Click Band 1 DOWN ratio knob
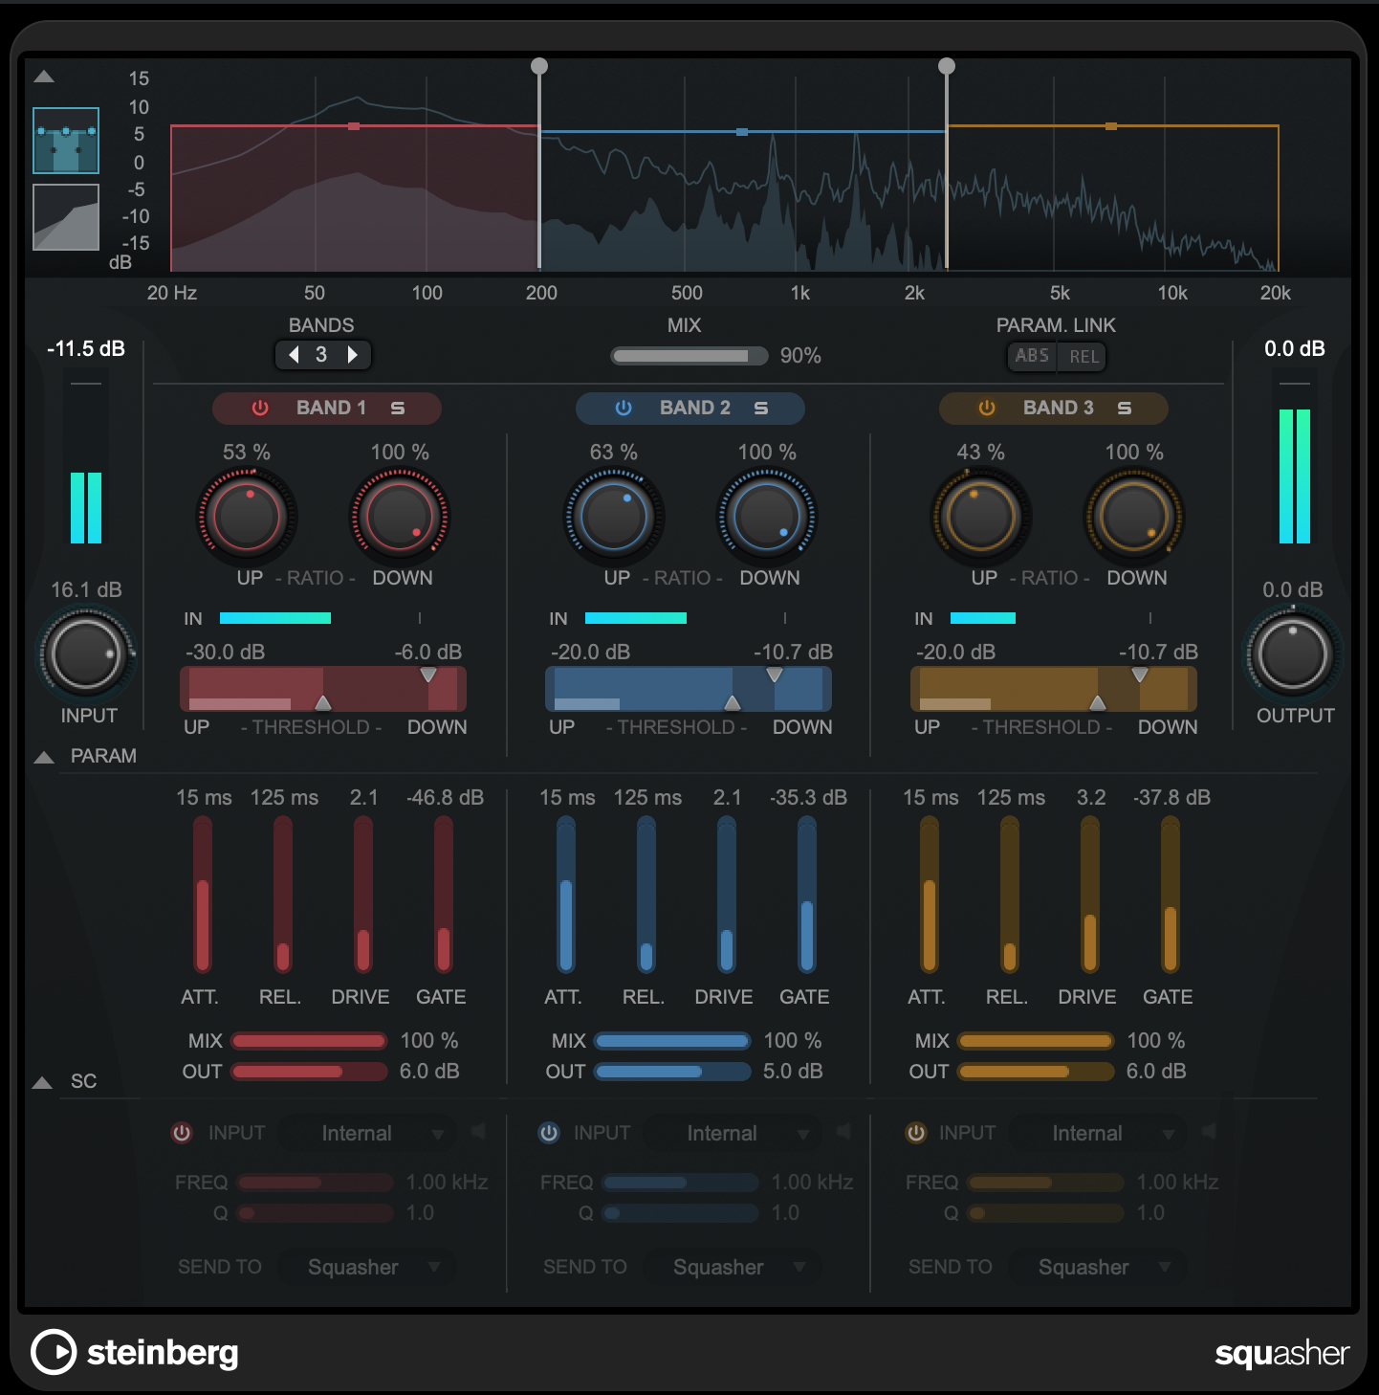Screen dimensions: 1379x1395 tap(400, 517)
